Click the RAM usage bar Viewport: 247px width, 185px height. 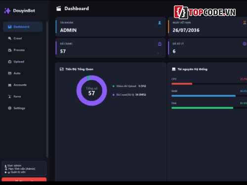209,96
